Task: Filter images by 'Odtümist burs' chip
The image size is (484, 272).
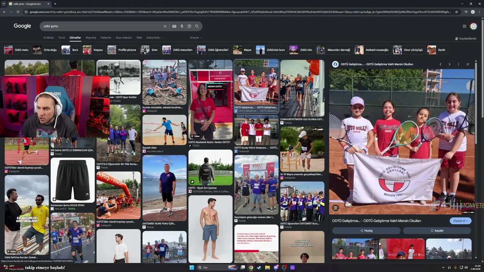Action: point(271,50)
